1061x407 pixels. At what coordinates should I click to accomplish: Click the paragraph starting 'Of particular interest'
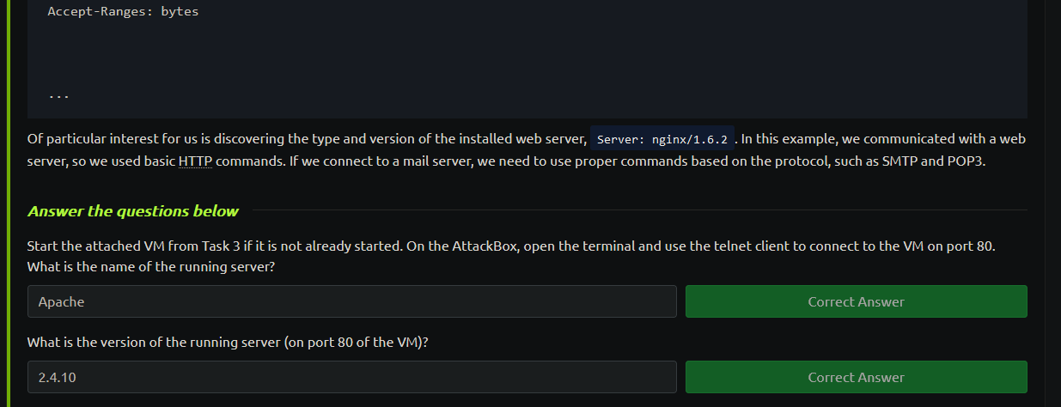click(527, 149)
